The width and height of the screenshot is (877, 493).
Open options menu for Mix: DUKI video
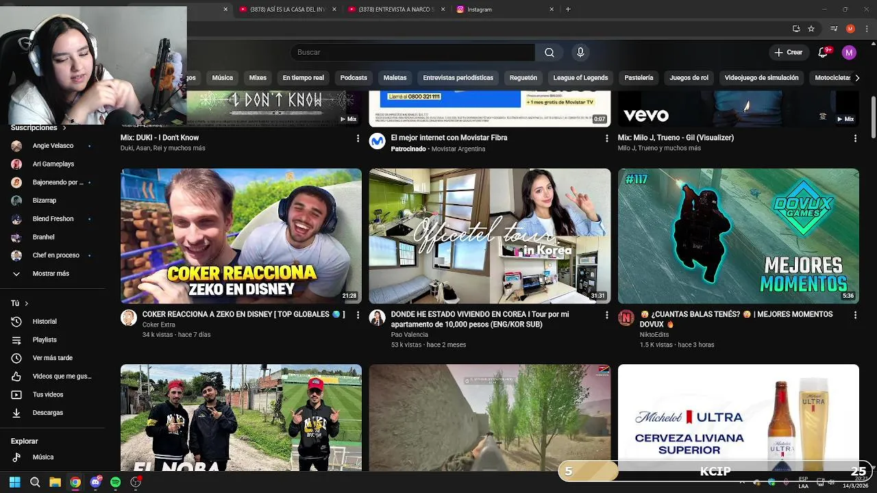[x=358, y=138]
